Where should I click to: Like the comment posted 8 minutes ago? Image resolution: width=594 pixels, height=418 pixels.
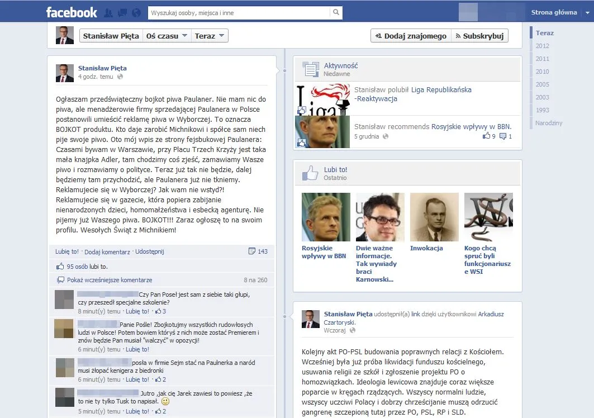coord(137,311)
